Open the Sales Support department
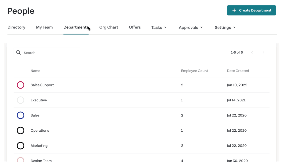The height and width of the screenshot is (162, 281). coord(42,85)
